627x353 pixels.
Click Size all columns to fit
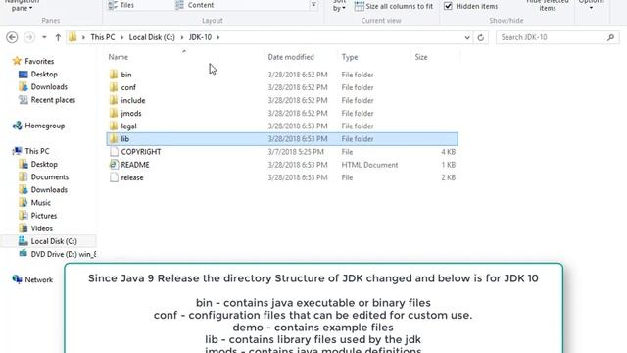point(394,6)
